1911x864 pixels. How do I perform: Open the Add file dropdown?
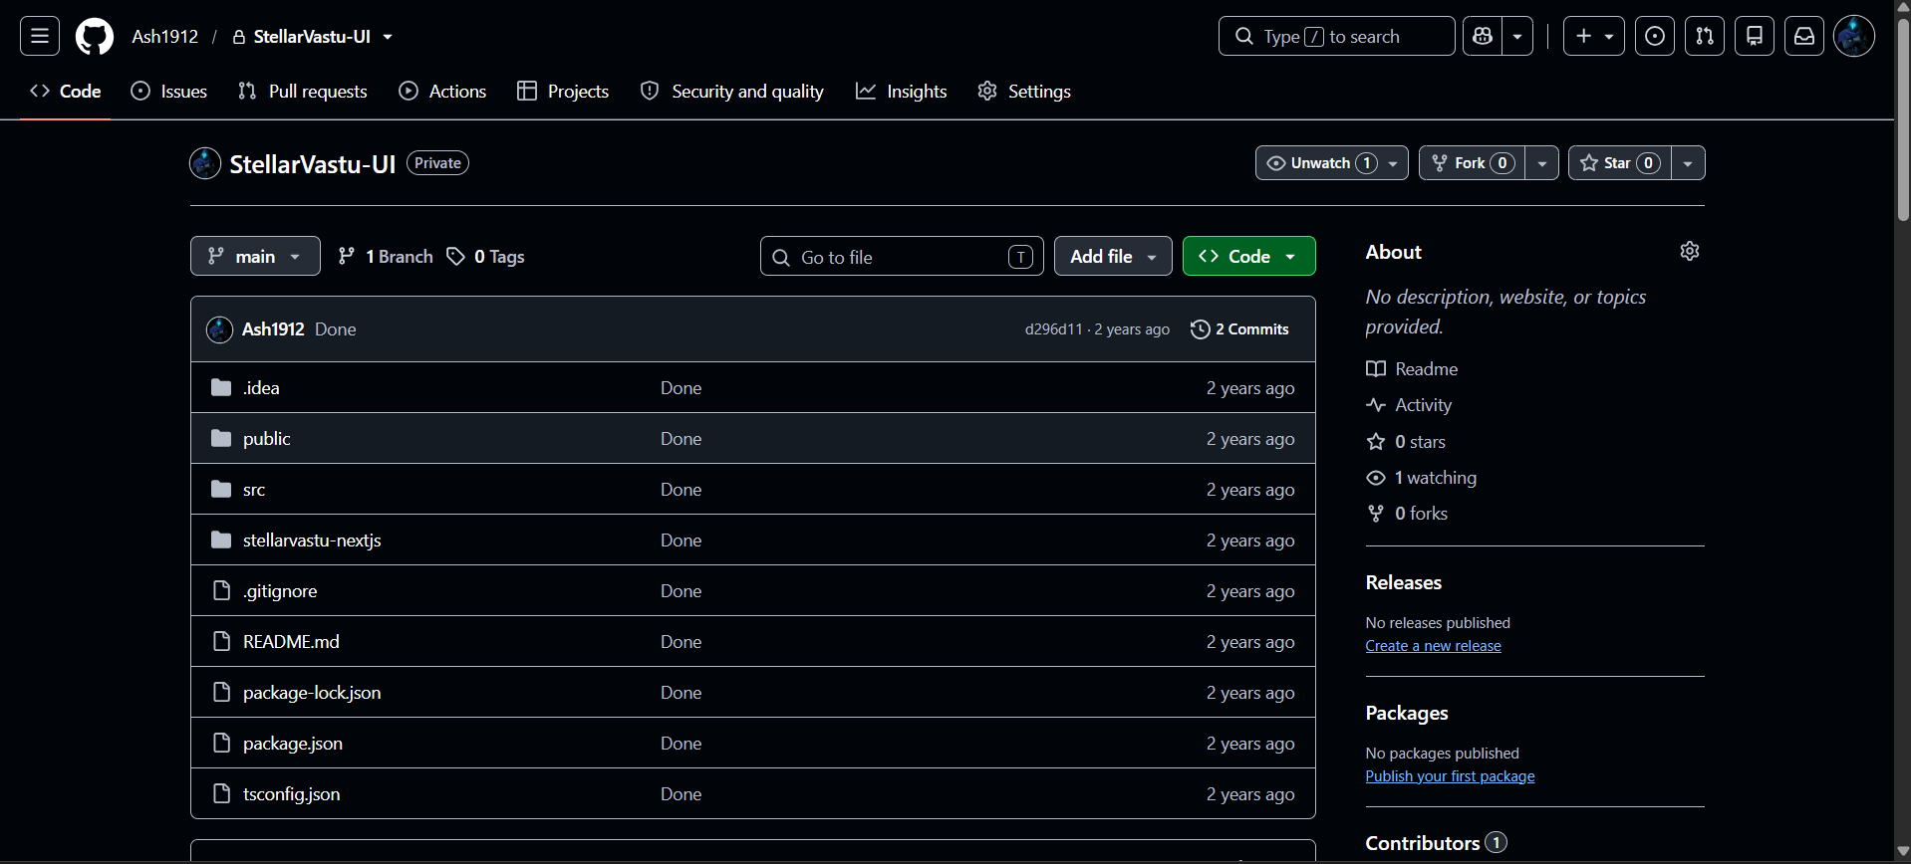click(1113, 256)
